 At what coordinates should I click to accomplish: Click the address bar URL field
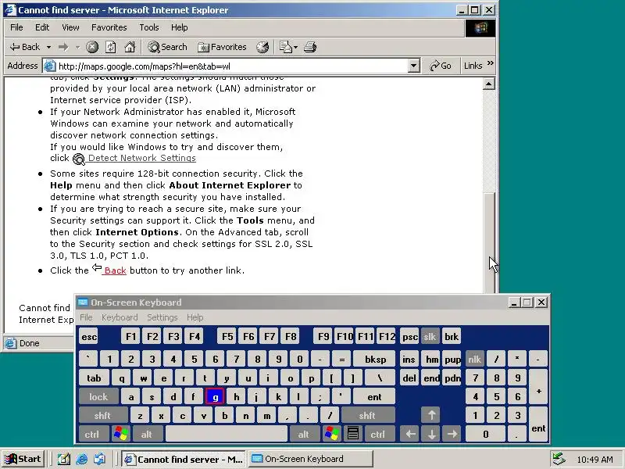pyautogui.click(x=232, y=66)
